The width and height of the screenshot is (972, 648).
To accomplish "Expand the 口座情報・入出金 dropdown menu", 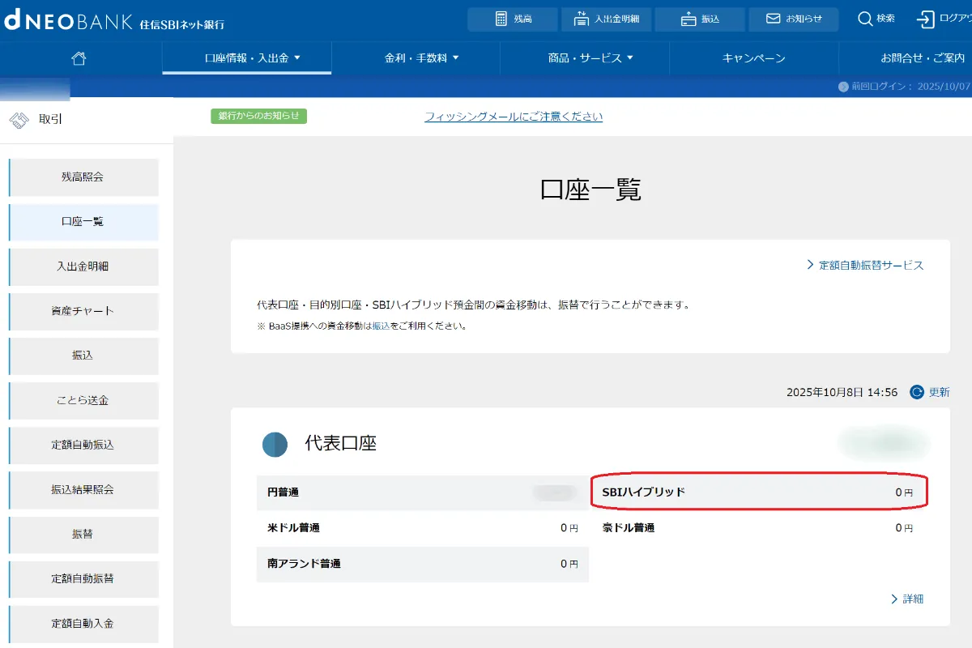I will tap(251, 58).
